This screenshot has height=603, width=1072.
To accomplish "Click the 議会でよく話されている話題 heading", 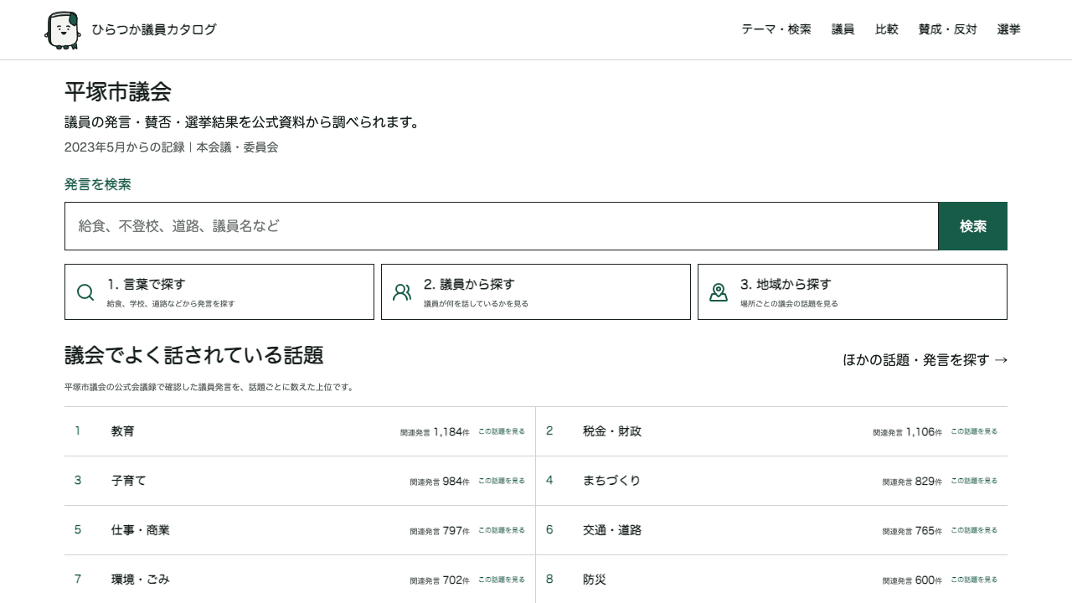I will (x=194, y=356).
